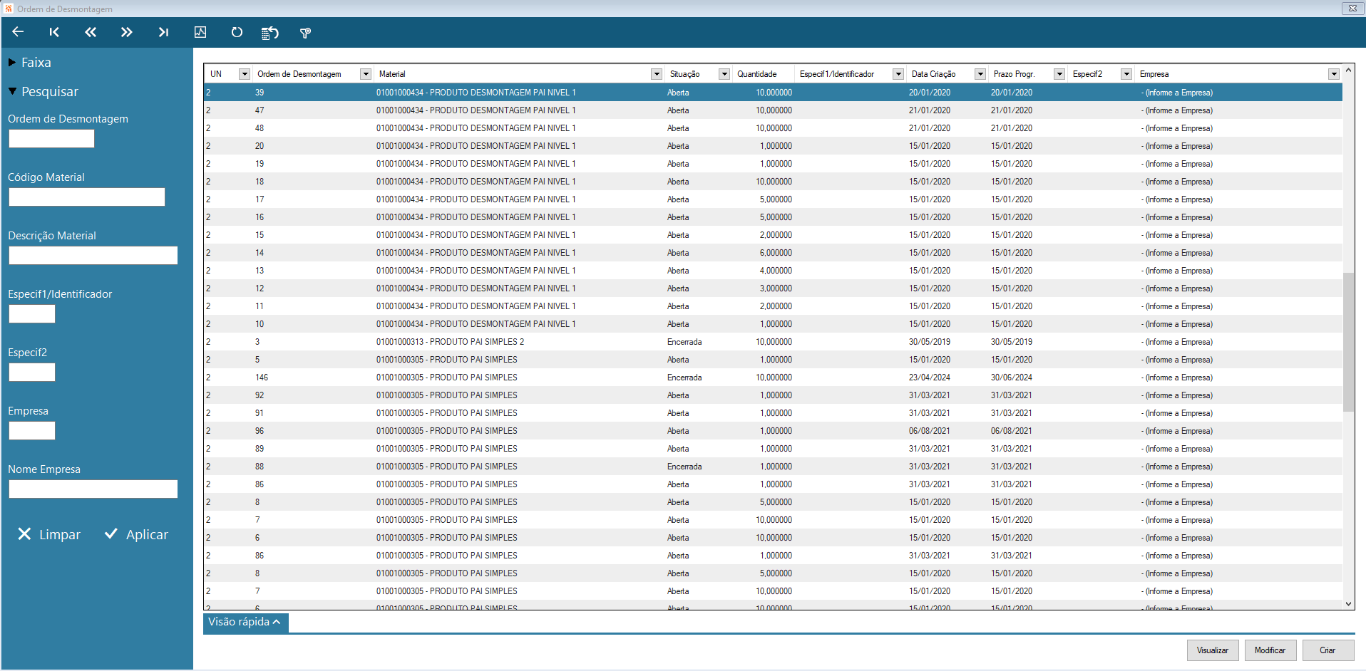Open the Situação column filter dropdown

[724, 74]
